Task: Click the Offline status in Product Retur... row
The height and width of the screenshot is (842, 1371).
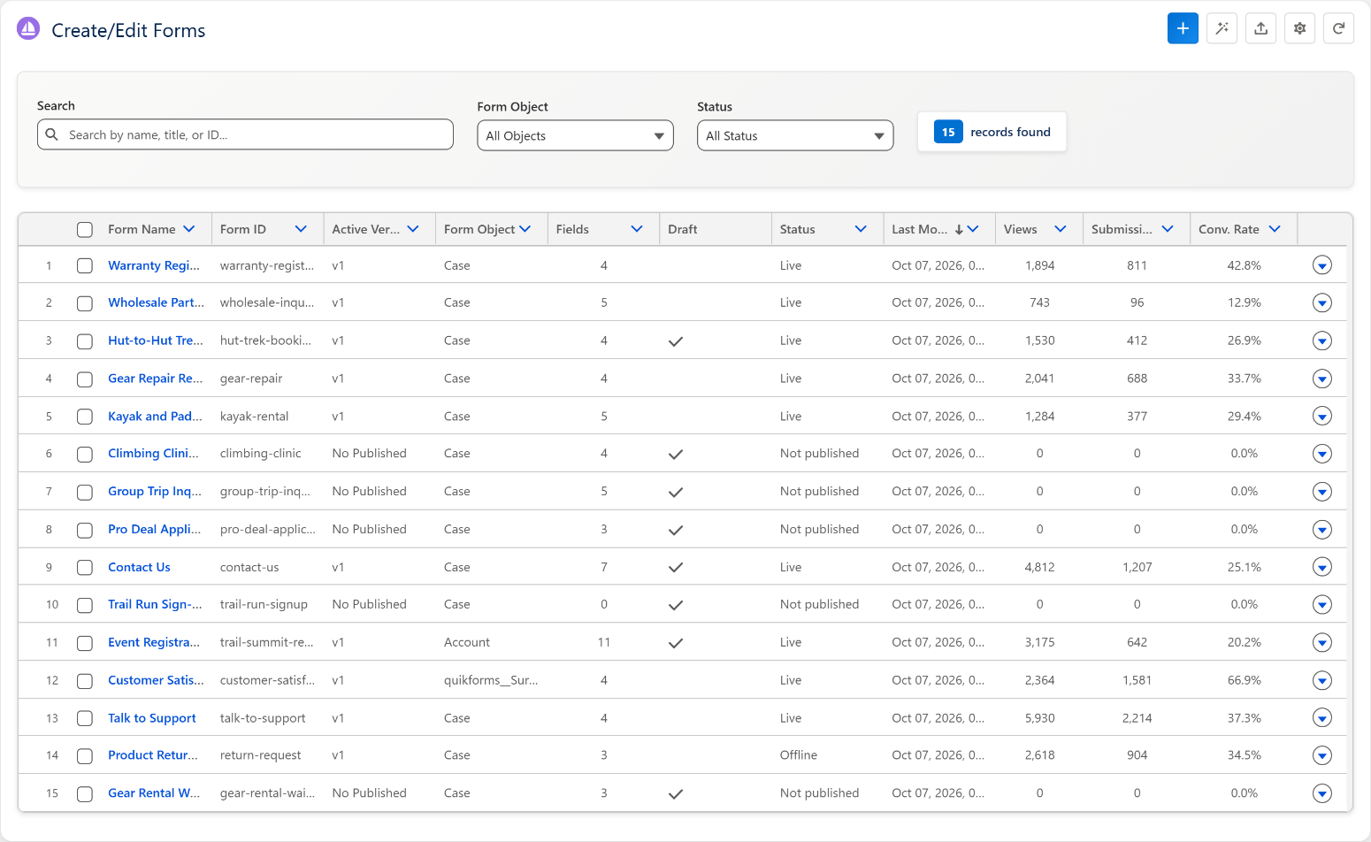Action: tap(799, 755)
